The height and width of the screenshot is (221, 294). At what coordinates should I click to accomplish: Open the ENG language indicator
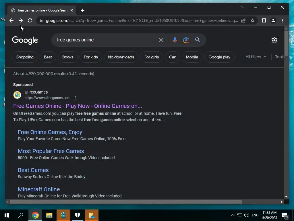click(255, 215)
